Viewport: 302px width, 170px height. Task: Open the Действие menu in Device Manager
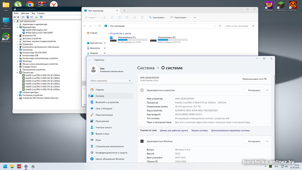pos(25,13)
